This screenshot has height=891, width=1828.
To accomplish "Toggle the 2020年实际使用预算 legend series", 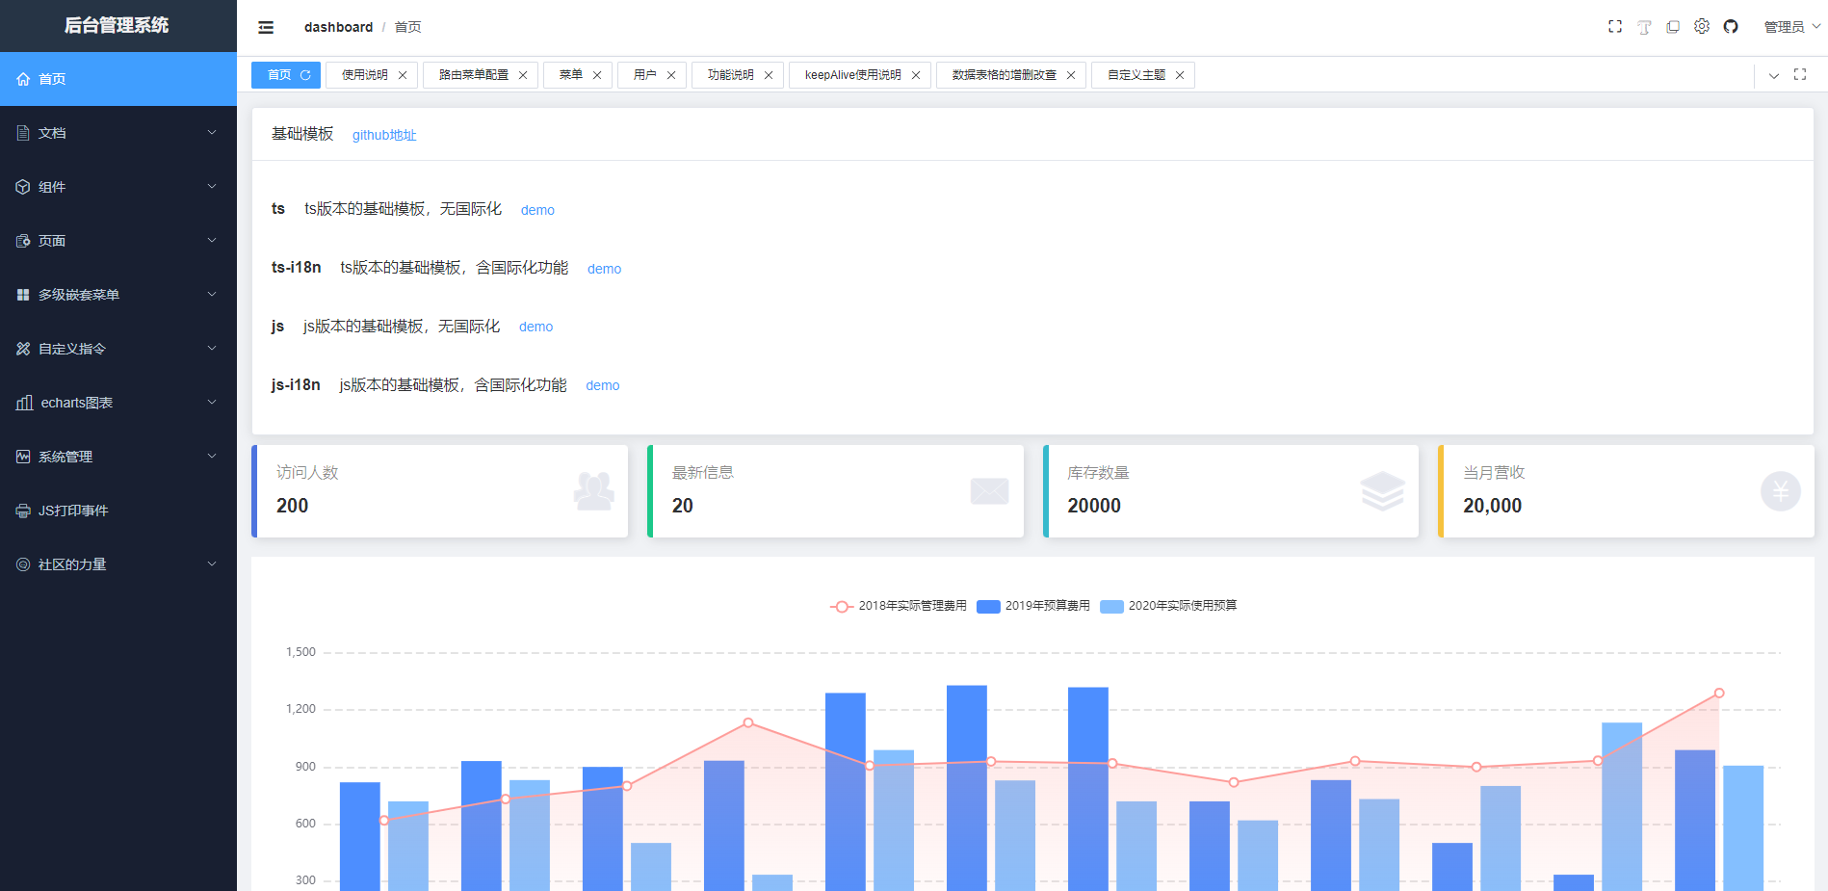I will pyautogui.click(x=1167, y=606).
